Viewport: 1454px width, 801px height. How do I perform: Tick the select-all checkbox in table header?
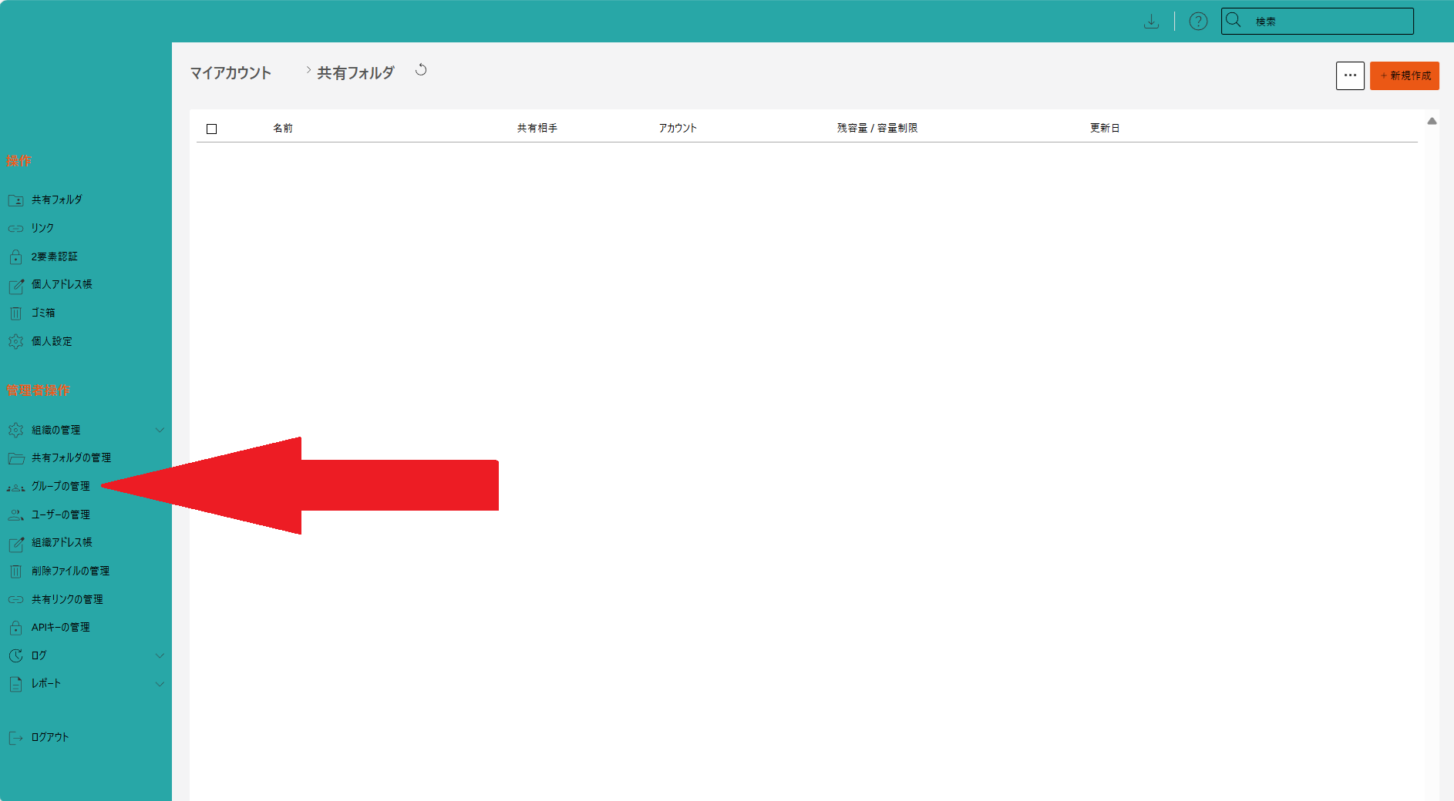click(212, 129)
